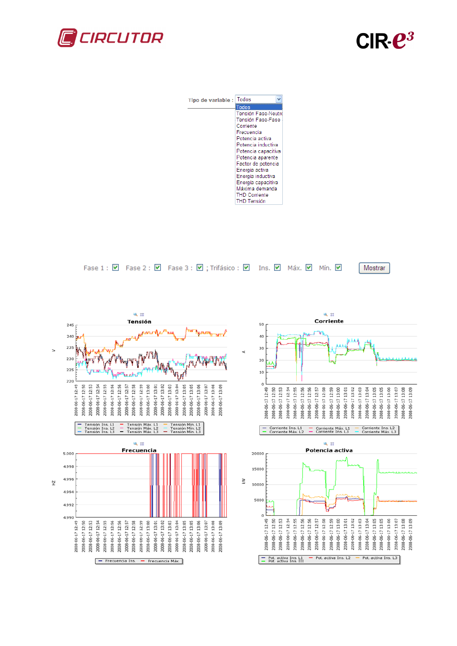Click the Tensión chart plot area
The height and width of the screenshot is (646, 457).
pyautogui.click(x=151, y=353)
